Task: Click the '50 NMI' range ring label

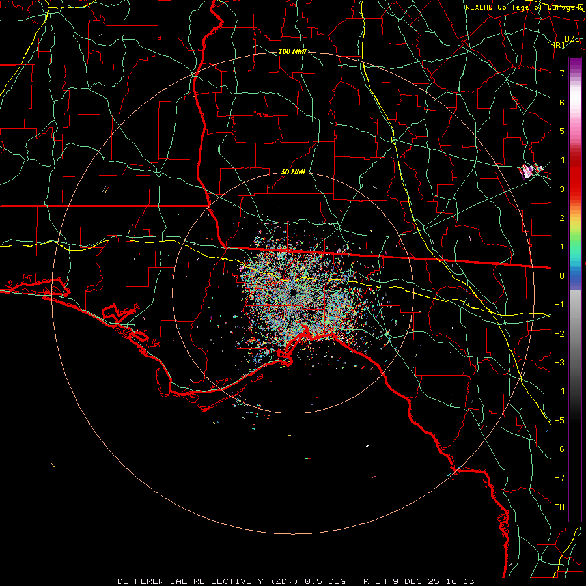Action: coord(292,173)
